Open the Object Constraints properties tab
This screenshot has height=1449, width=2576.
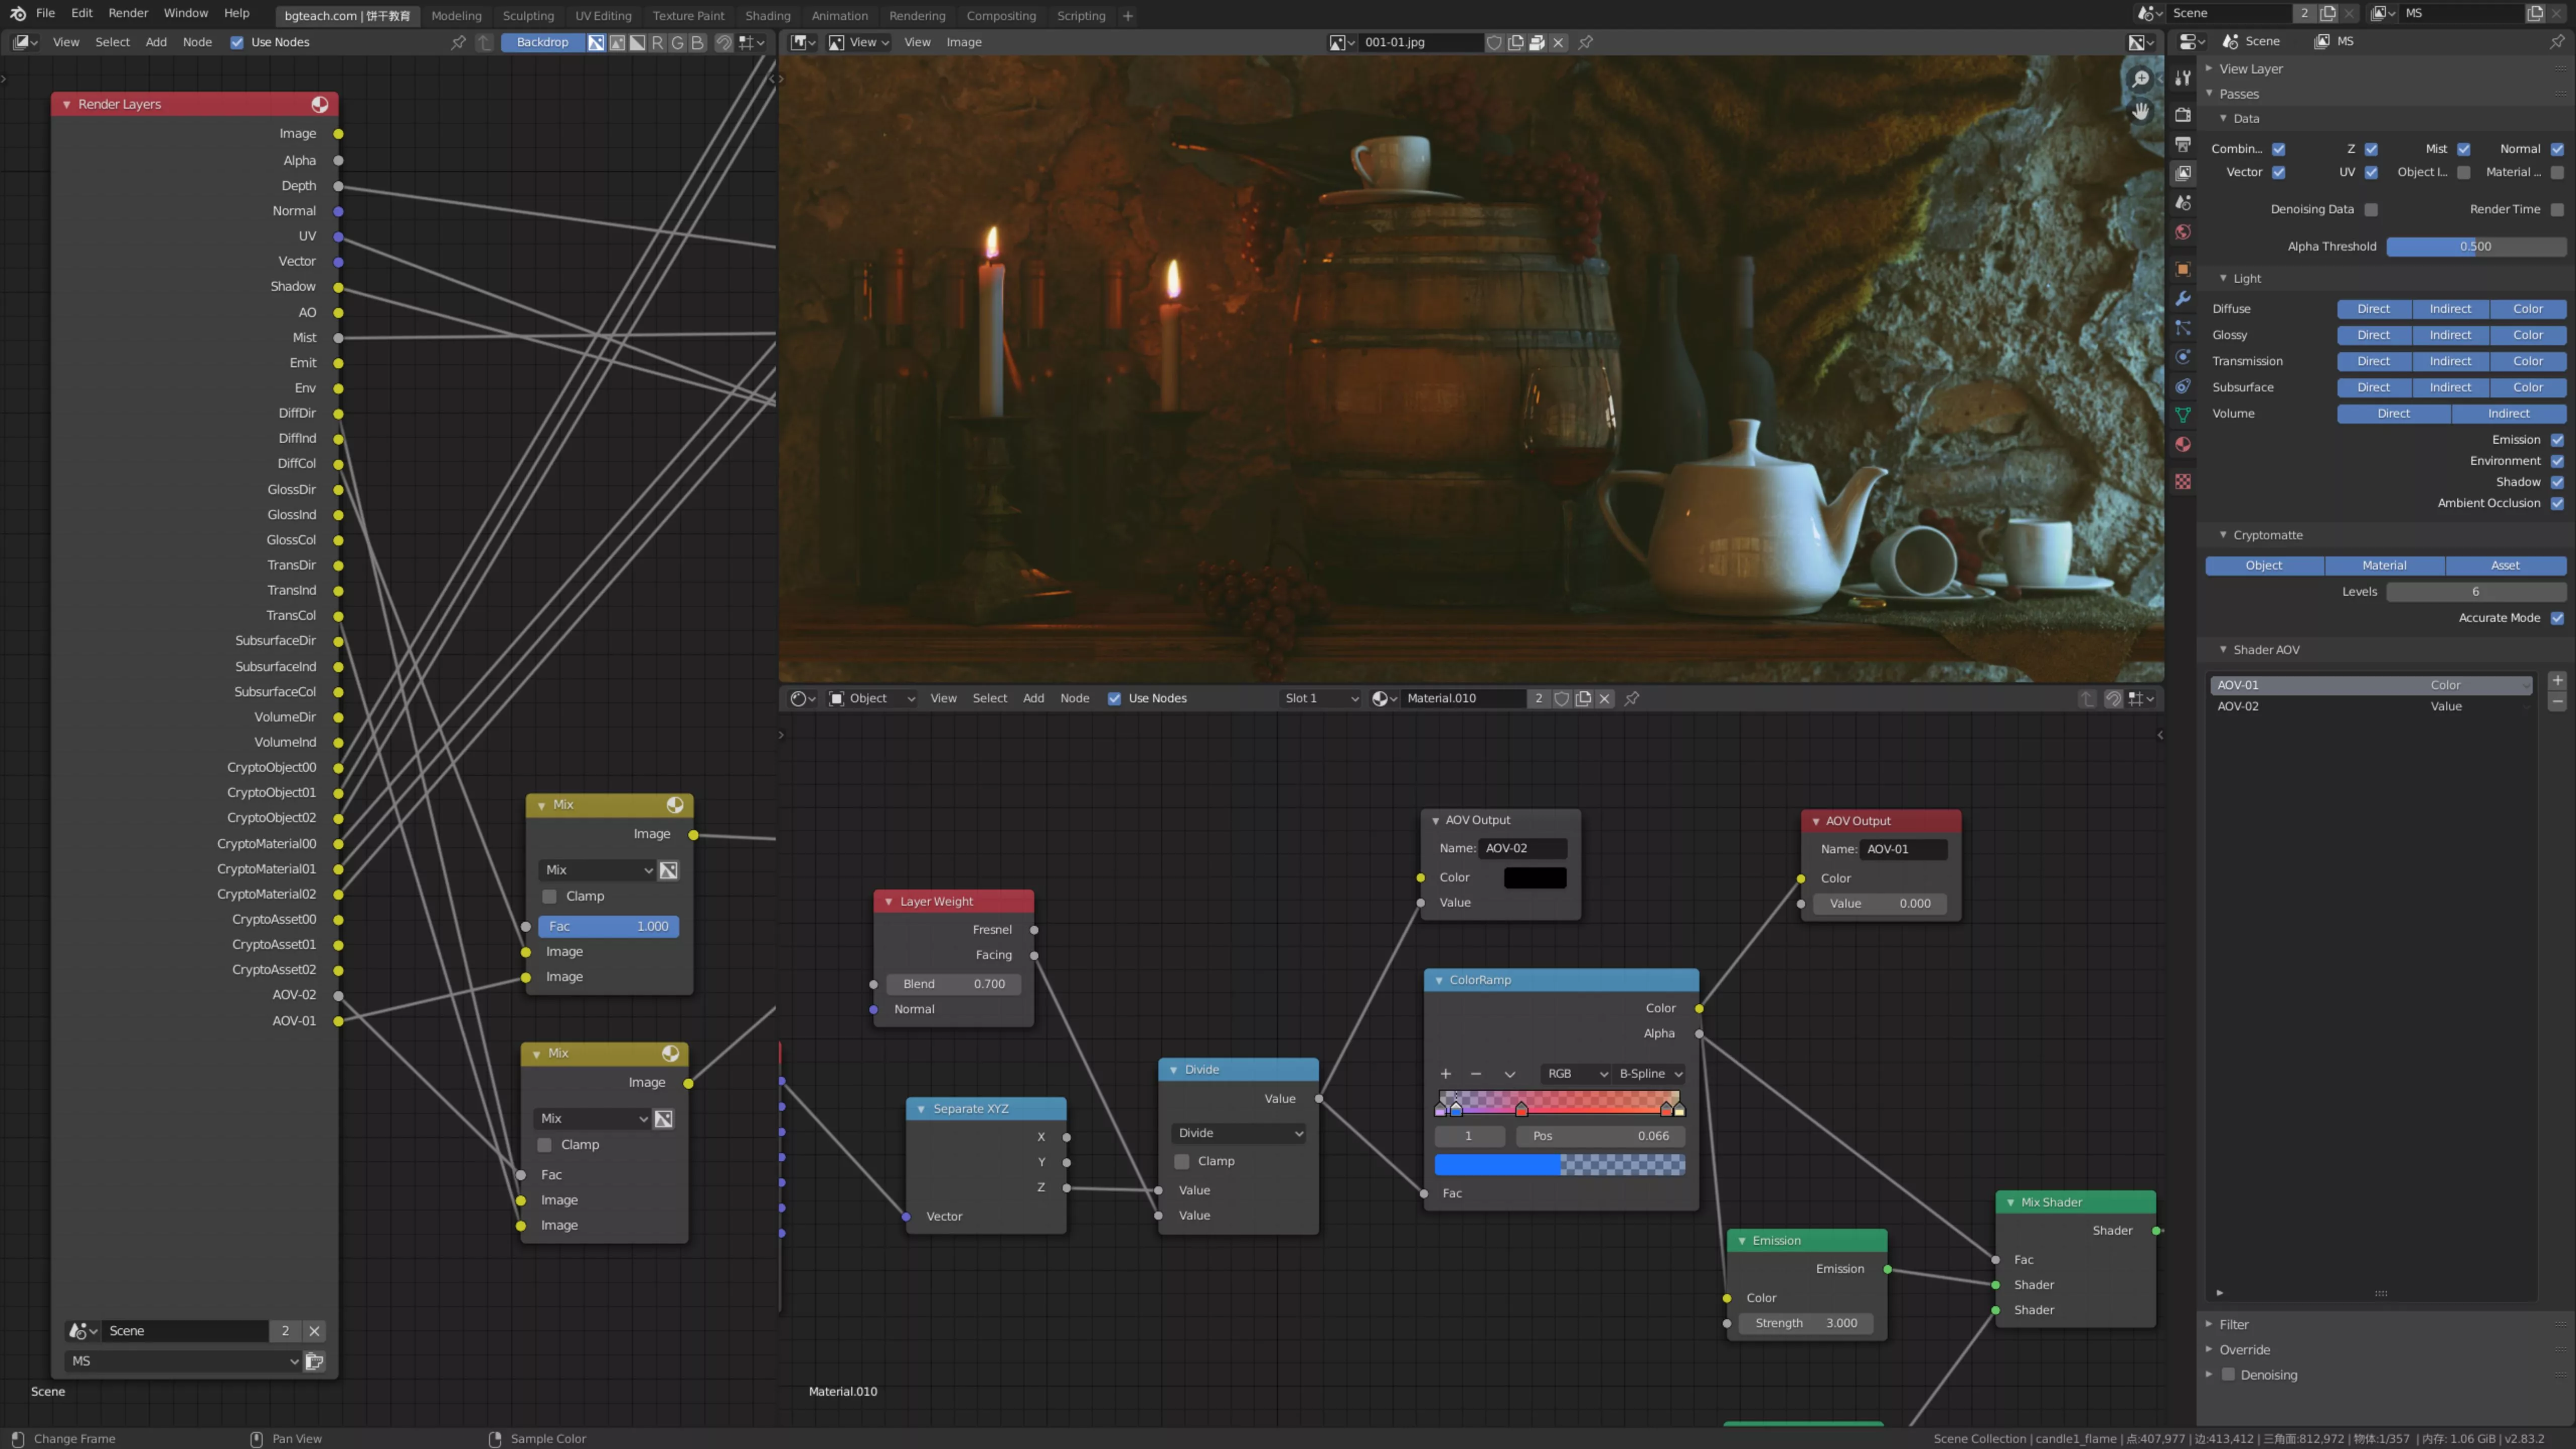pyautogui.click(x=2183, y=386)
